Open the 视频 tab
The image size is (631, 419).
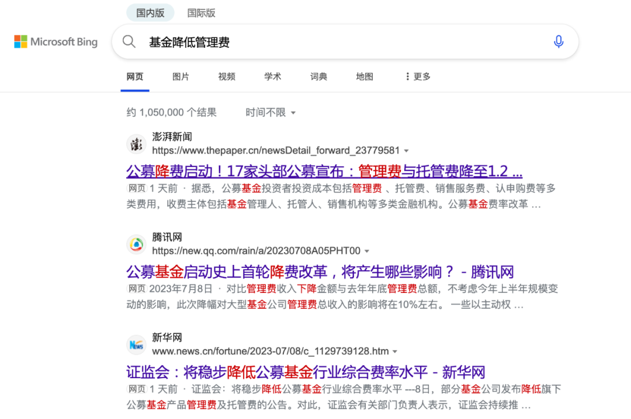pos(227,76)
